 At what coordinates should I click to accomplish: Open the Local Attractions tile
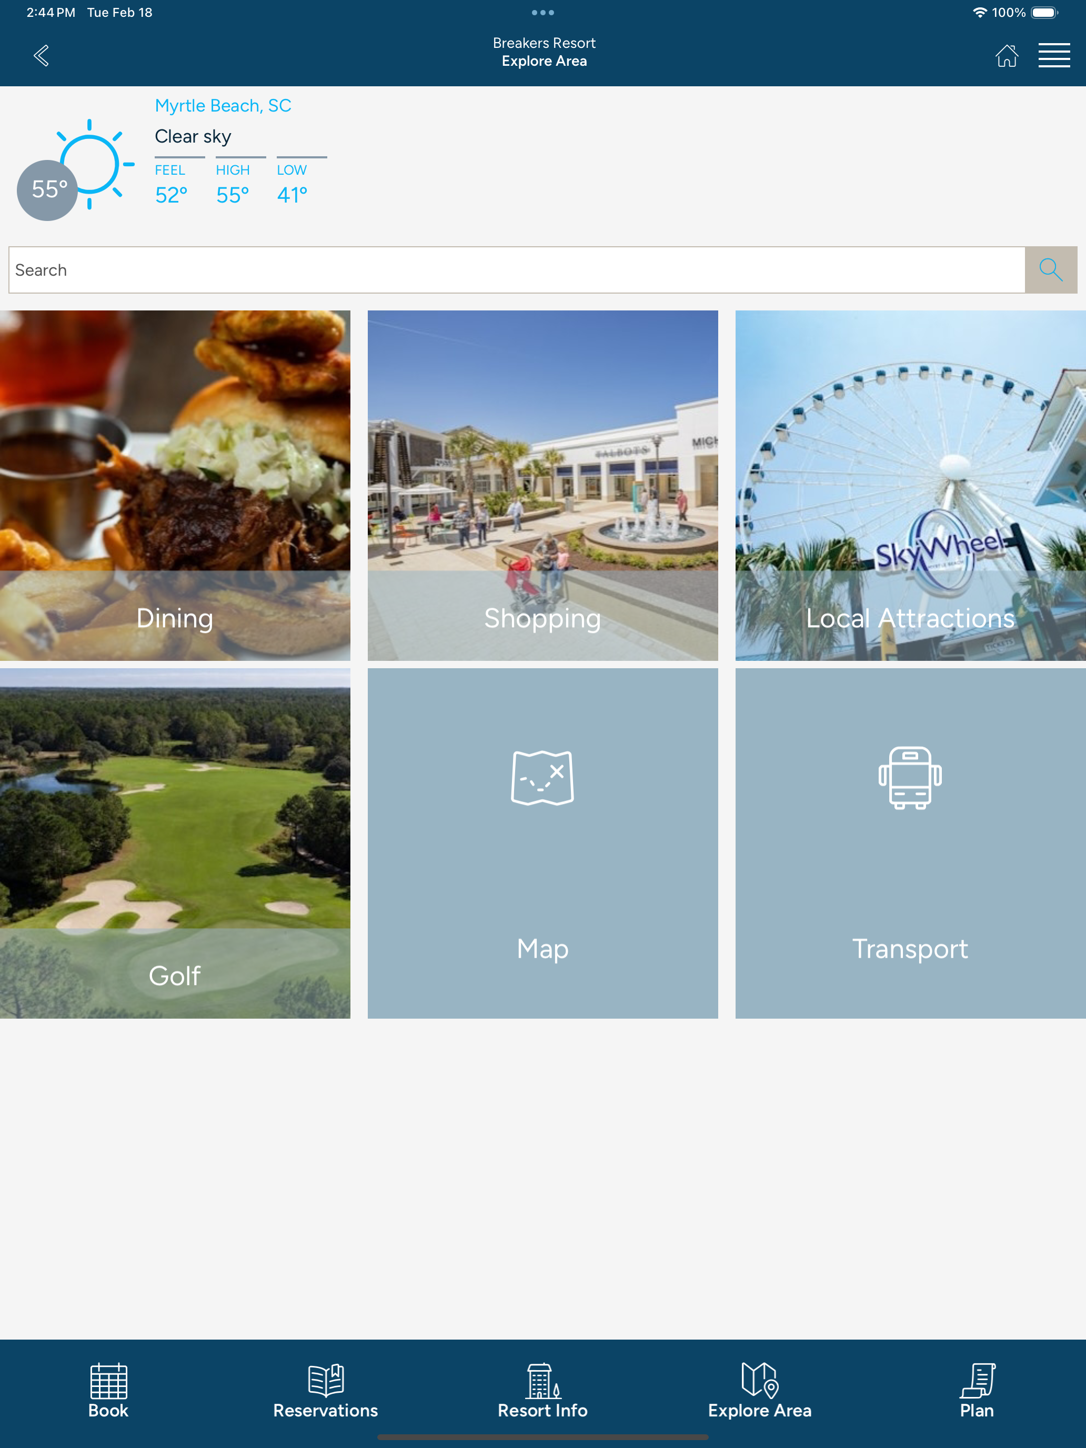(x=911, y=485)
